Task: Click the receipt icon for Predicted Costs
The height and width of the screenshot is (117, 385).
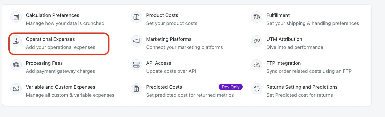Action: click(x=136, y=89)
